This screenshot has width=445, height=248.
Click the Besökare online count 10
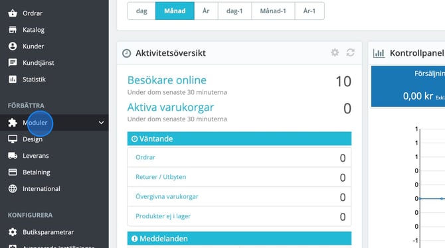click(x=343, y=82)
